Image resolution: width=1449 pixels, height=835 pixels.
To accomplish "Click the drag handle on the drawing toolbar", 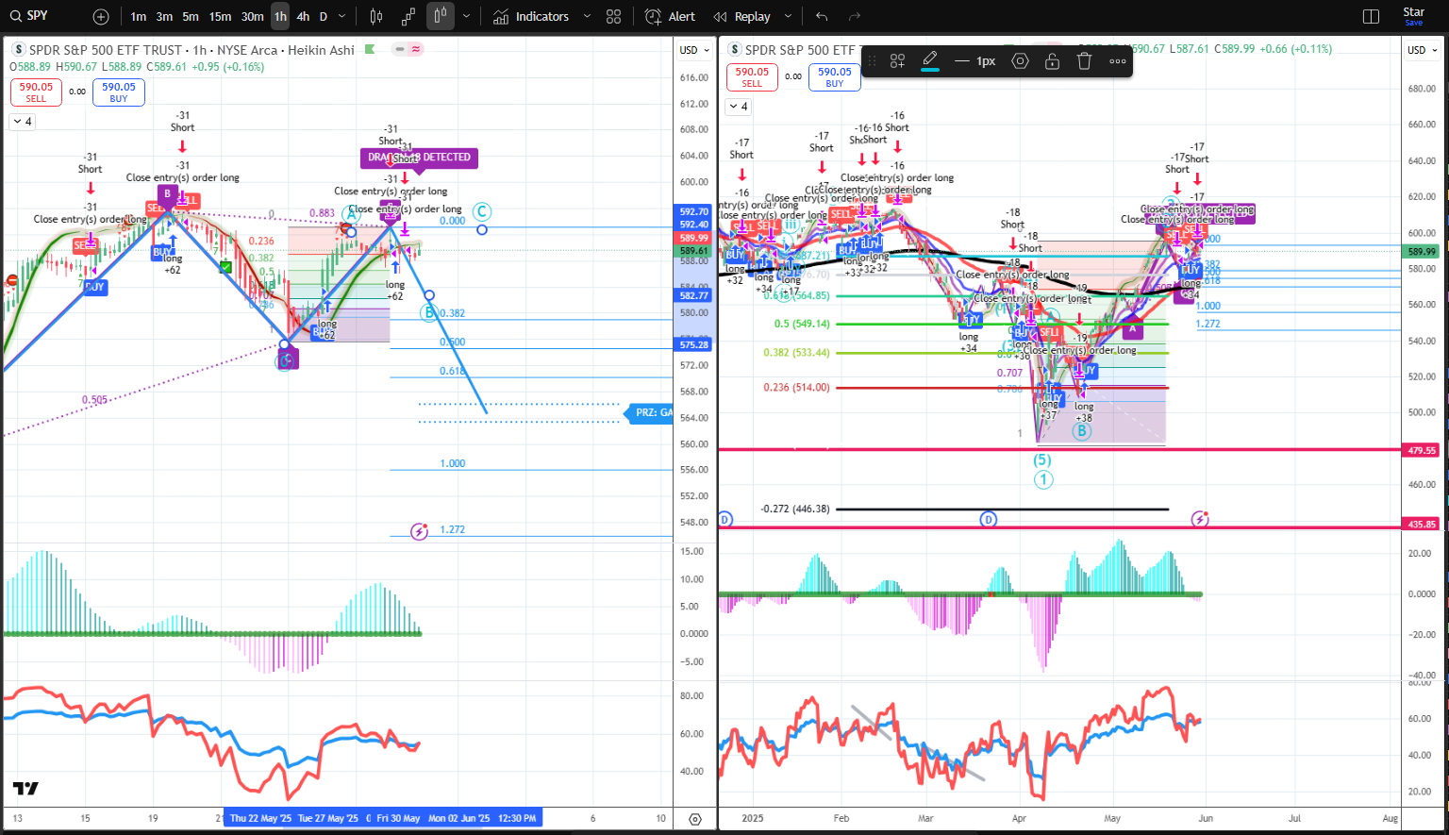I will [873, 61].
